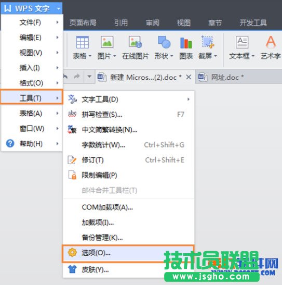Click the 限制编辑 lock document icon
282x285 pixels.
[72, 175]
